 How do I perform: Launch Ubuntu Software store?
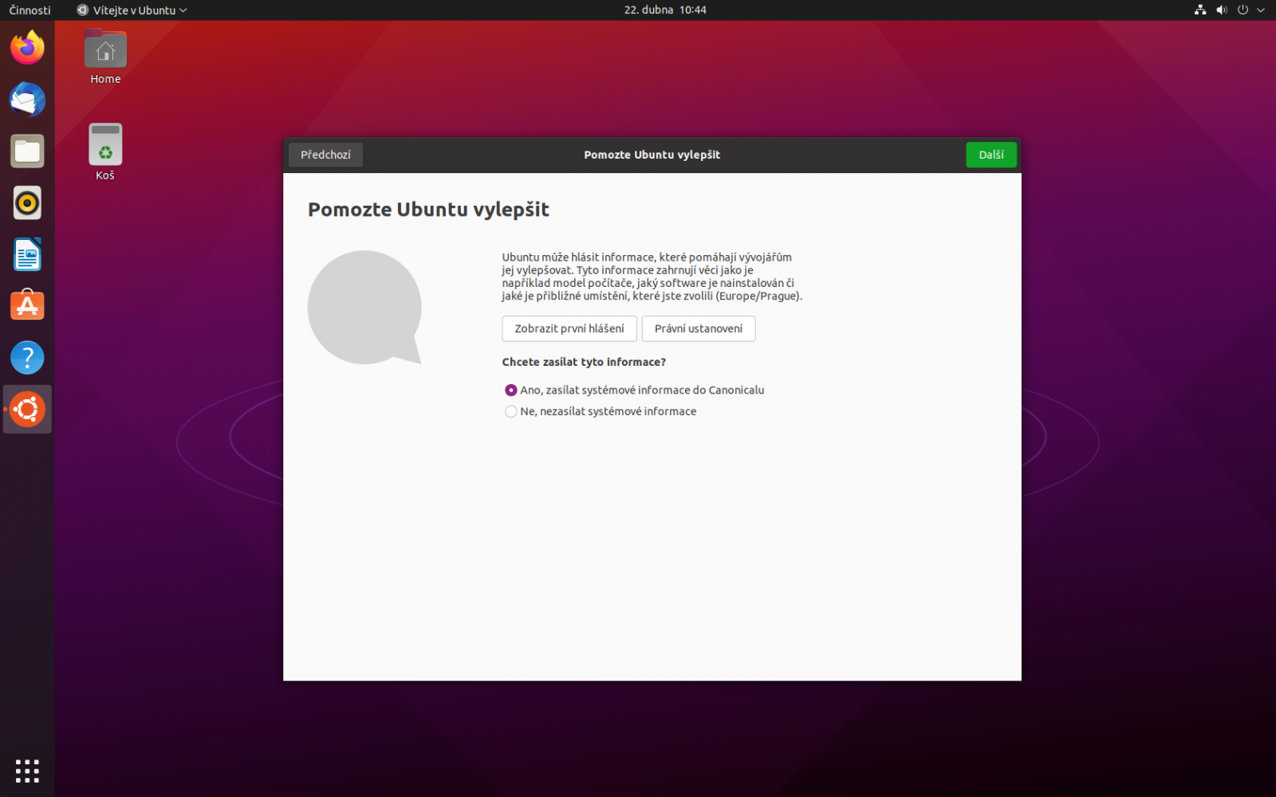[27, 305]
